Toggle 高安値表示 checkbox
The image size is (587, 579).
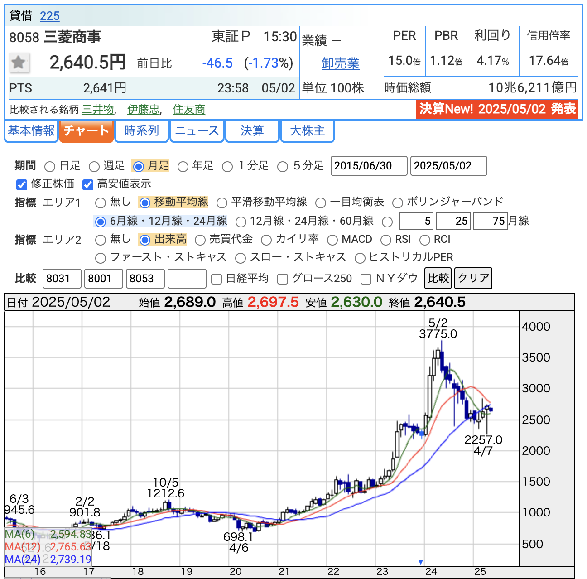pos(88,184)
